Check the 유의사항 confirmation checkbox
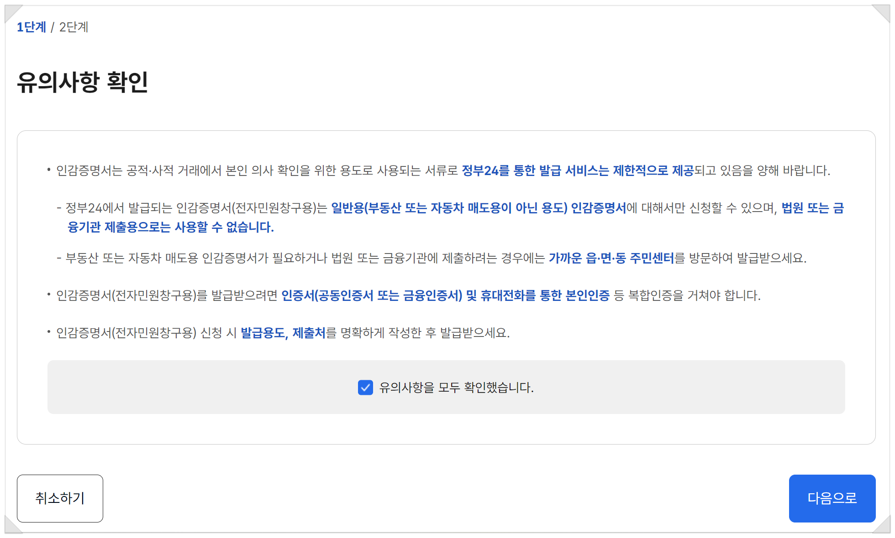Viewport: 895px width, 538px height. (x=365, y=388)
